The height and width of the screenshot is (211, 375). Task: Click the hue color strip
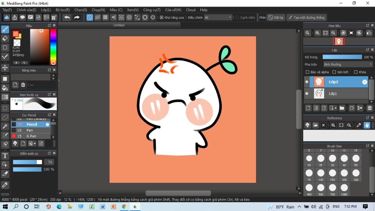53,47
